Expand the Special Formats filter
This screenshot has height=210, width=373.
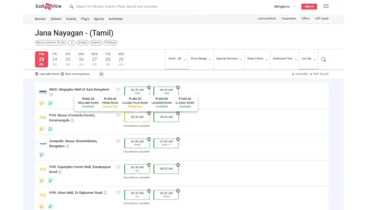(x=229, y=59)
